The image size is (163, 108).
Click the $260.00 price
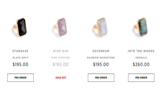141,65
